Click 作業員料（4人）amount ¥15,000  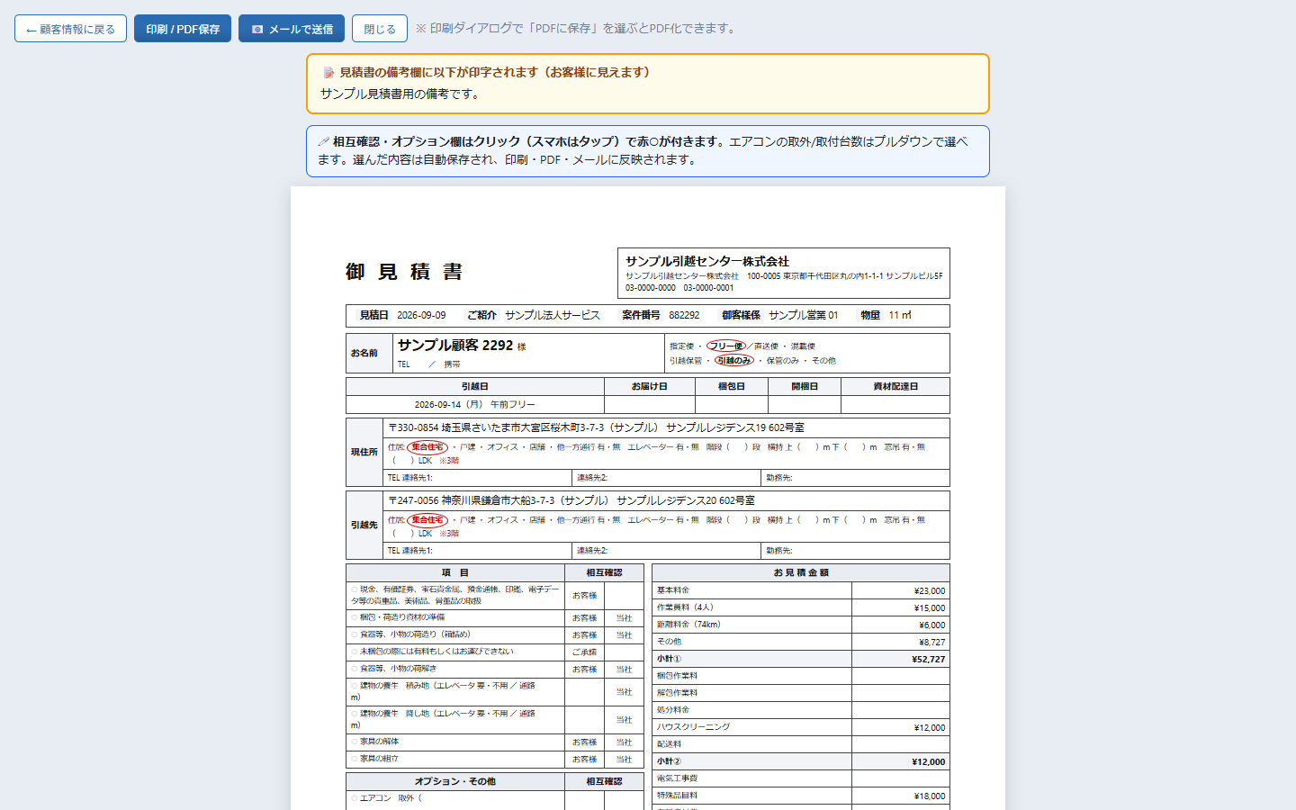(929, 607)
